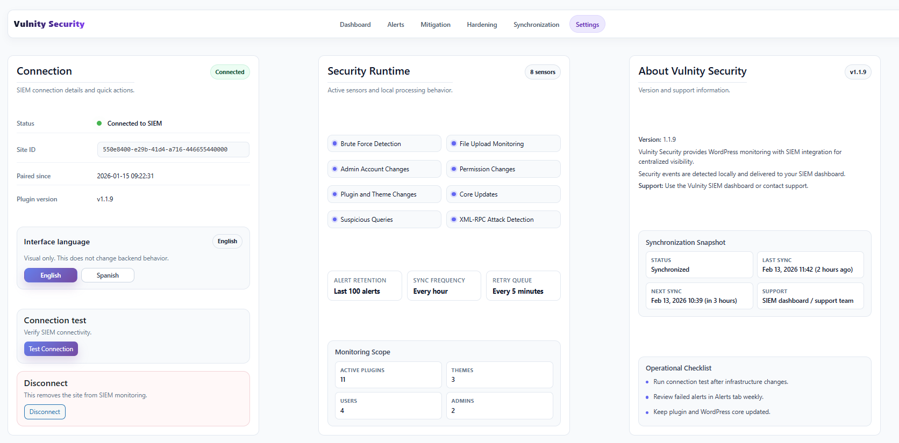Click the Security Runtime heading
Image resolution: width=899 pixels, height=443 pixels.
(369, 71)
